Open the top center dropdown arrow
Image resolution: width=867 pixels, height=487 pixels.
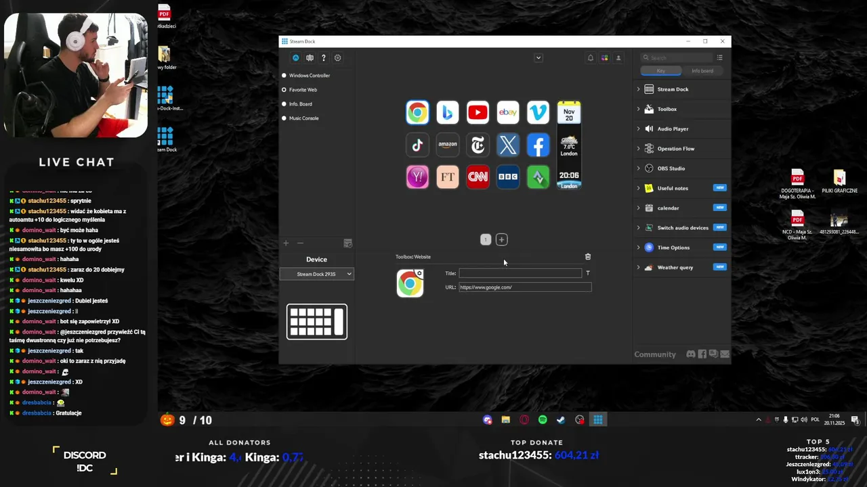[x=538, y=58]
